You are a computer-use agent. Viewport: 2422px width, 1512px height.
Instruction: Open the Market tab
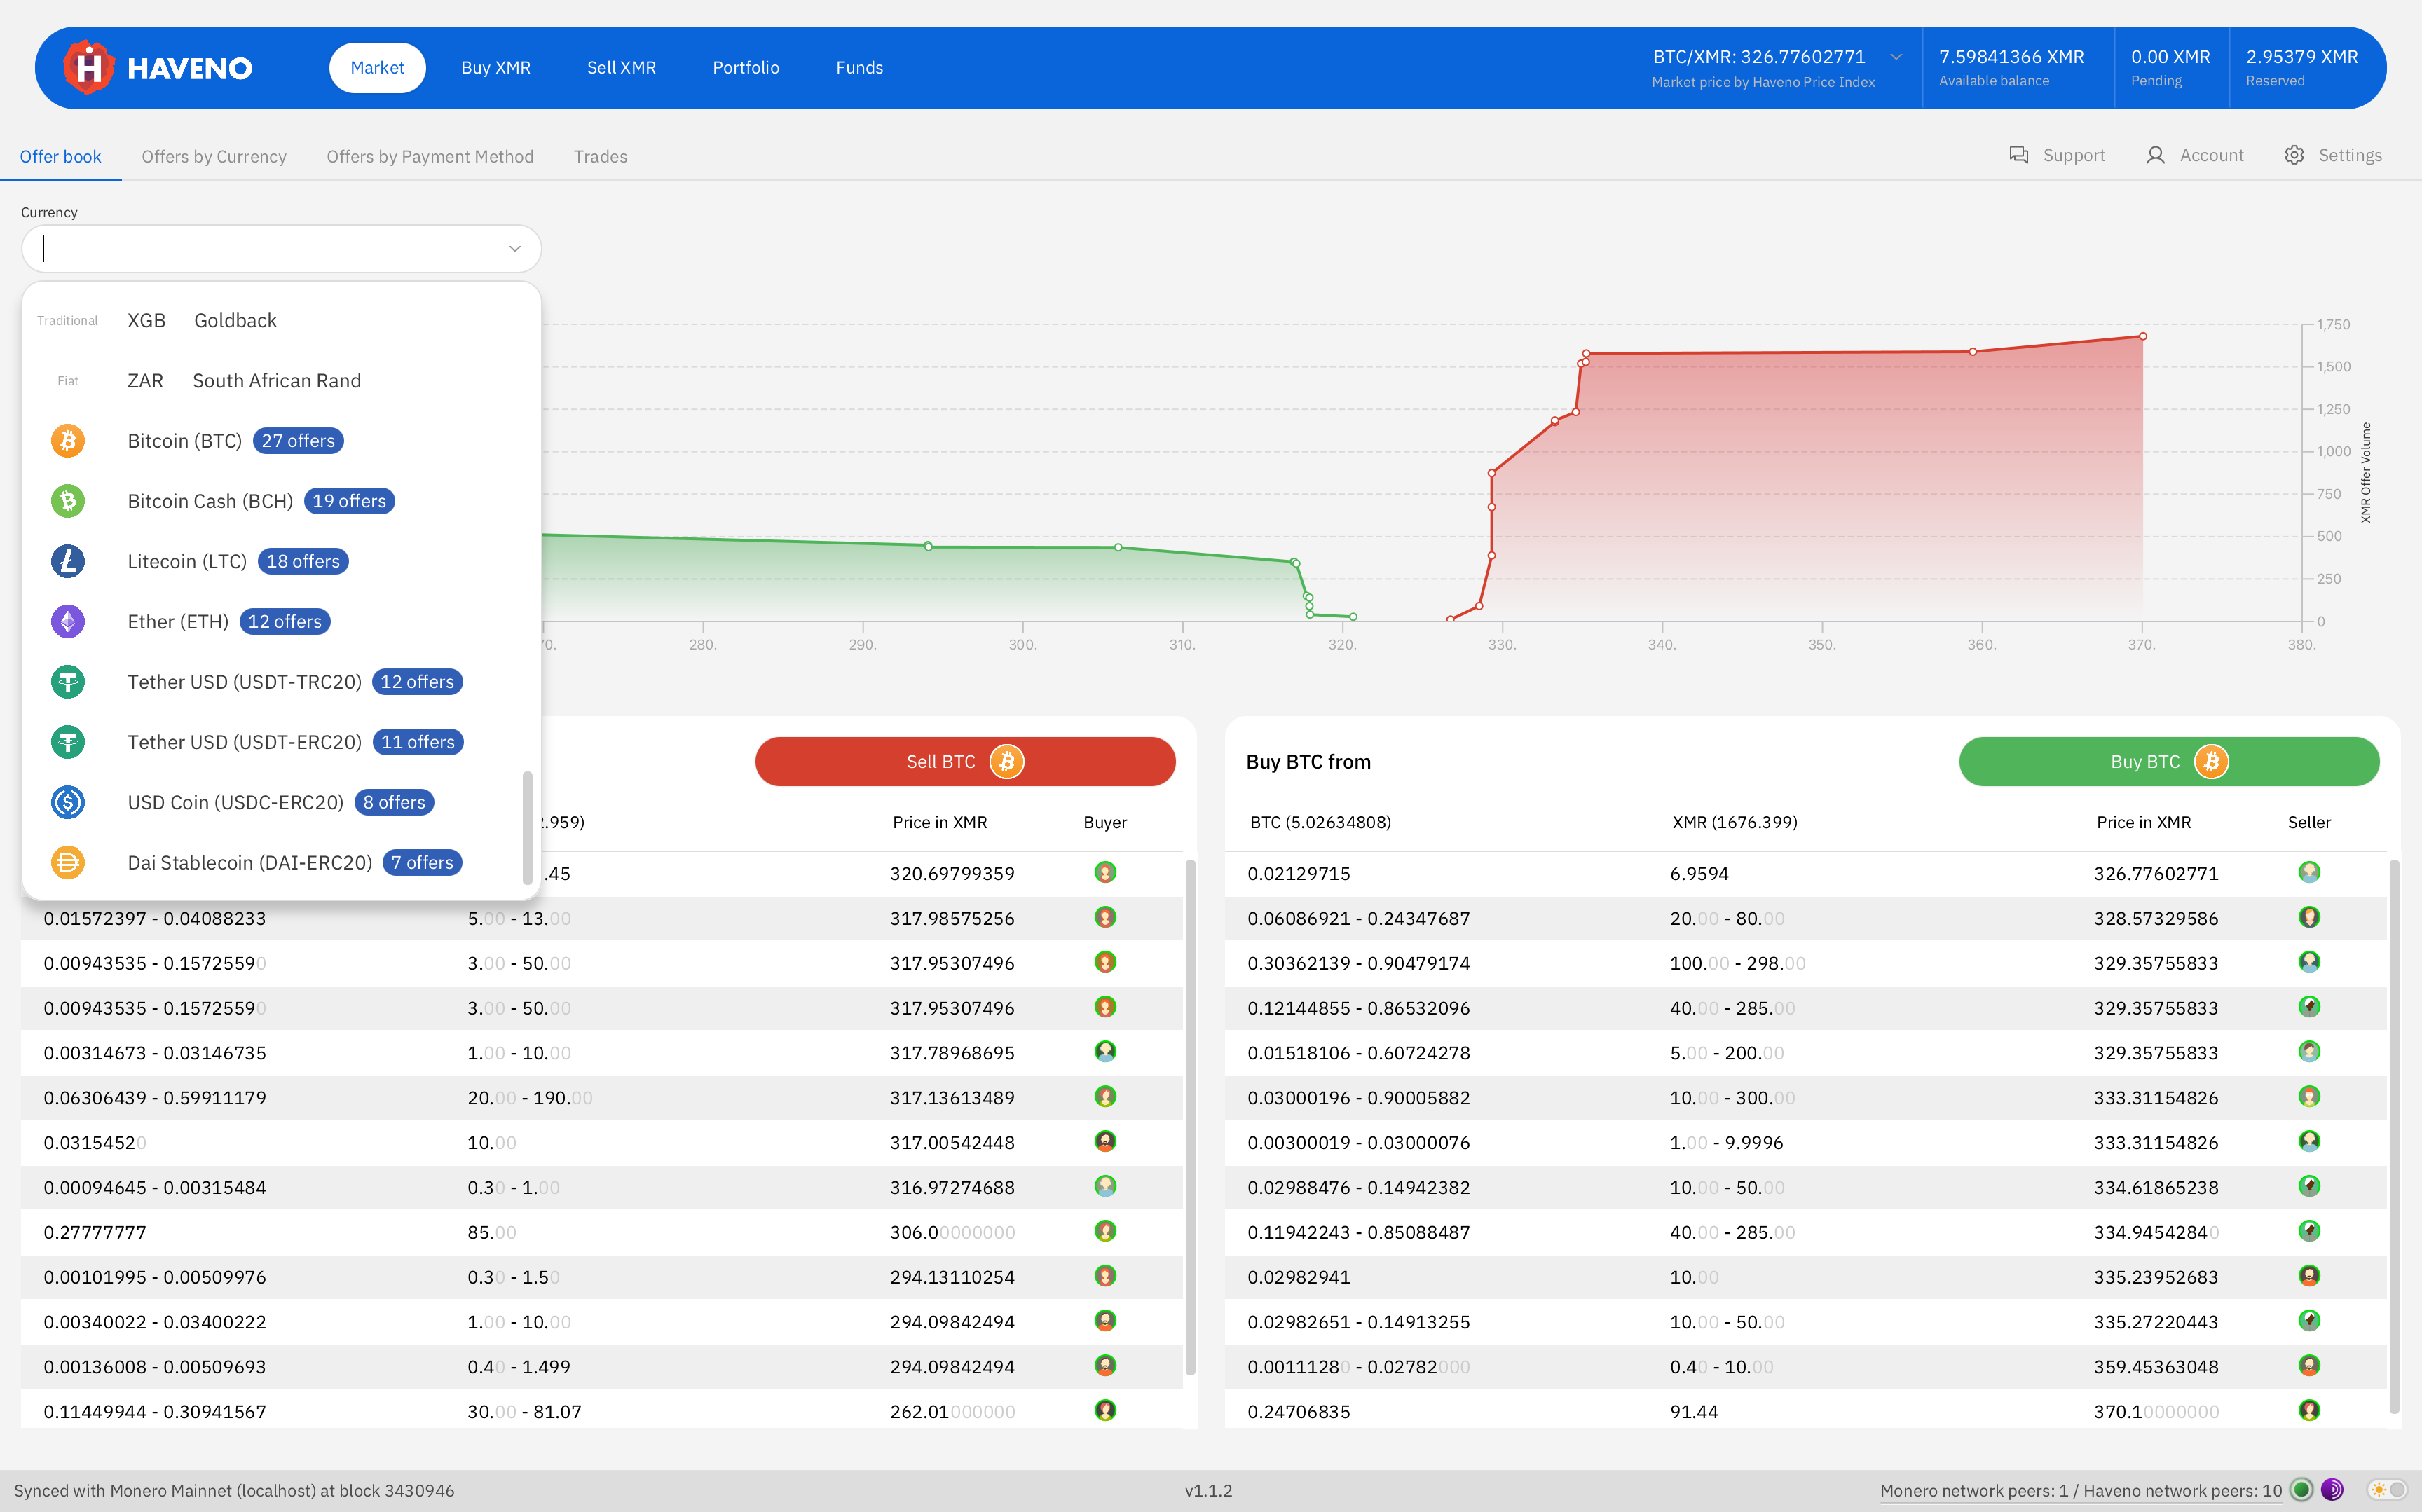click(377, 68)
